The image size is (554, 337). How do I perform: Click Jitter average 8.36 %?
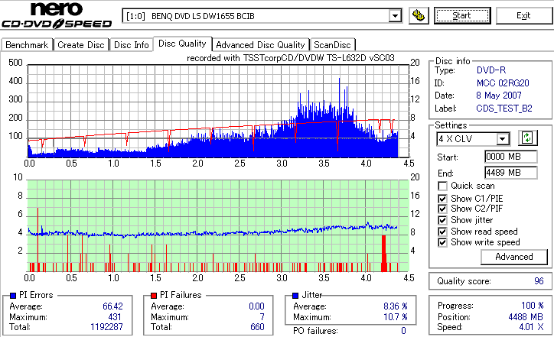pyautogui.click(x=396, y=306)
